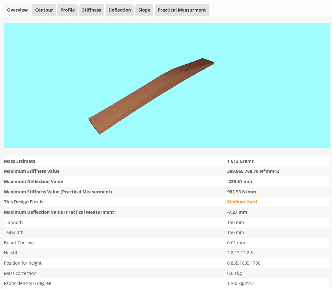This screenshot has width=332, height=289.
Task: Click the Medium Hard flex rating
Action: 242,202
